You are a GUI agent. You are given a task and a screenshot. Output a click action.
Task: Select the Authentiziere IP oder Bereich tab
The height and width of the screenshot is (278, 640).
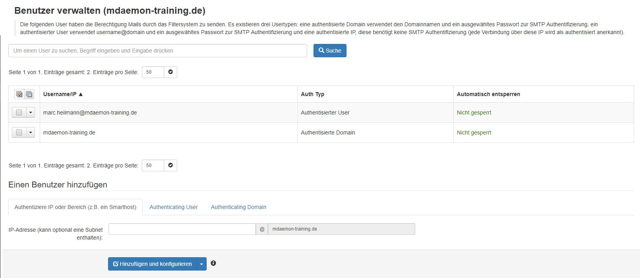click(x=75, y=207)
